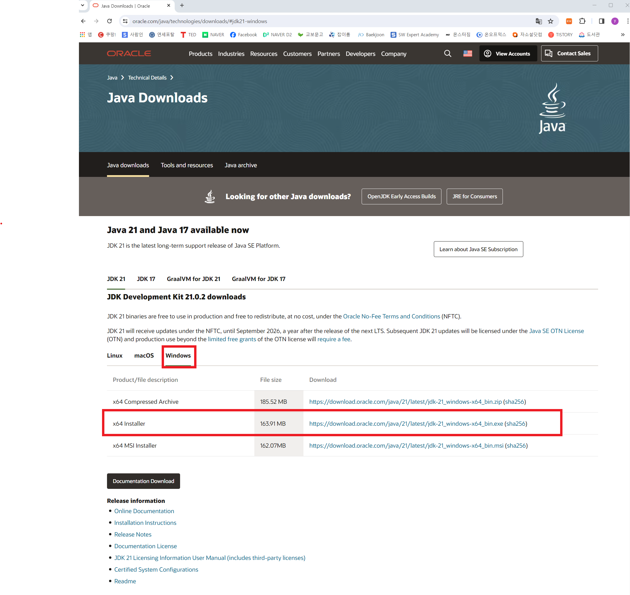Open the Java archive tab
The width and height of the screenshot is (630, 595).
(x=241, y=165)
